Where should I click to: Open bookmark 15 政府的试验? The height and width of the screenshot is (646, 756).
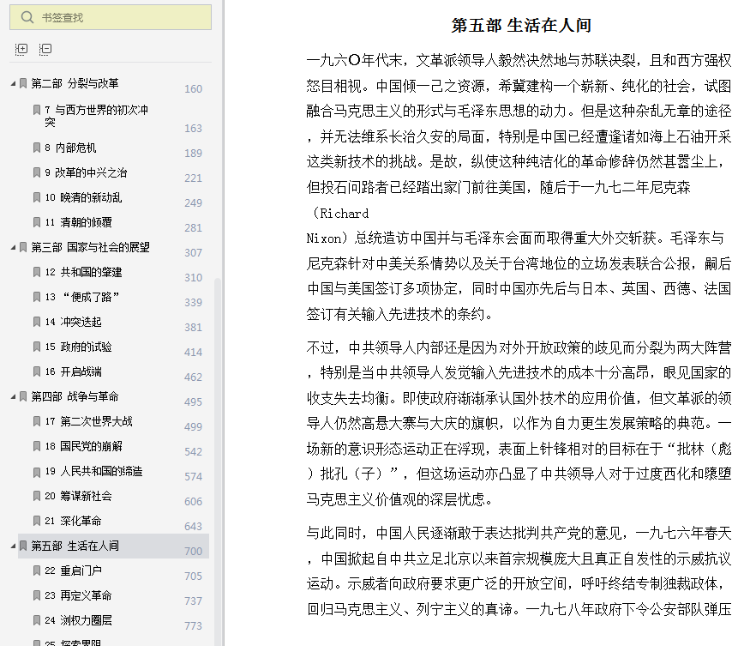tap(78, 347)
